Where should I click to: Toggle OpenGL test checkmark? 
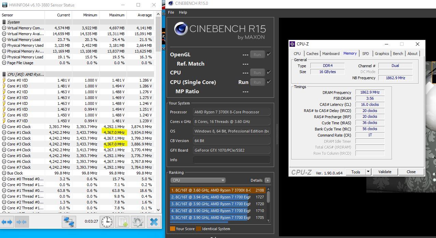coord(269,54)
